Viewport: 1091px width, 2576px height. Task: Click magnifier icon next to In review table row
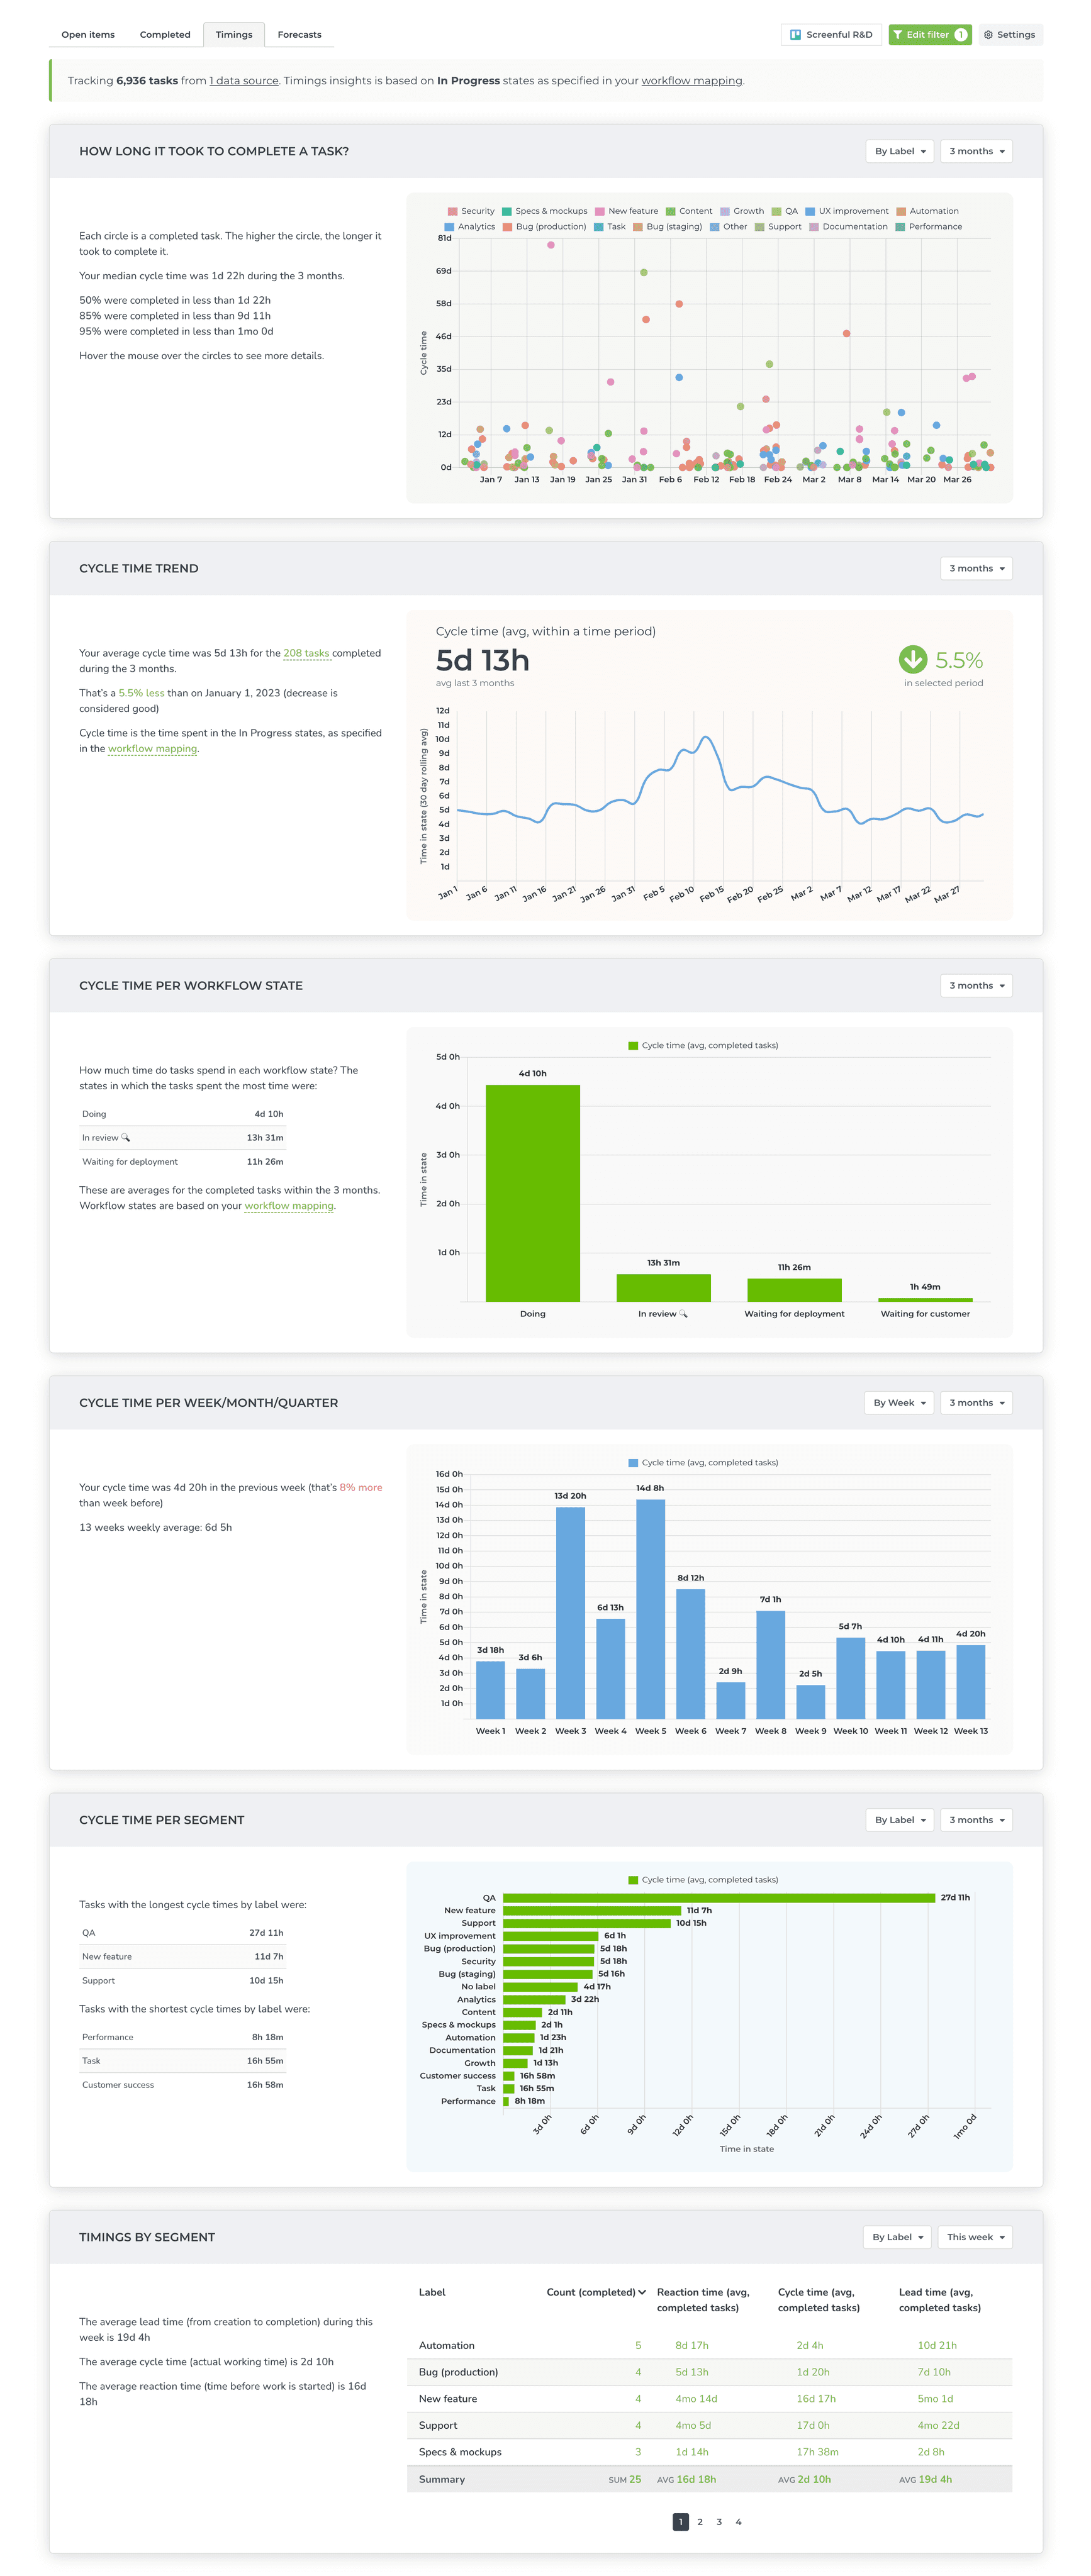(126, 1138)
